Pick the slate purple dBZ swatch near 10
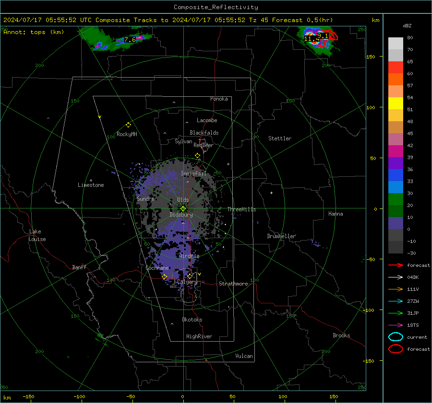 [x=396, y=223]
